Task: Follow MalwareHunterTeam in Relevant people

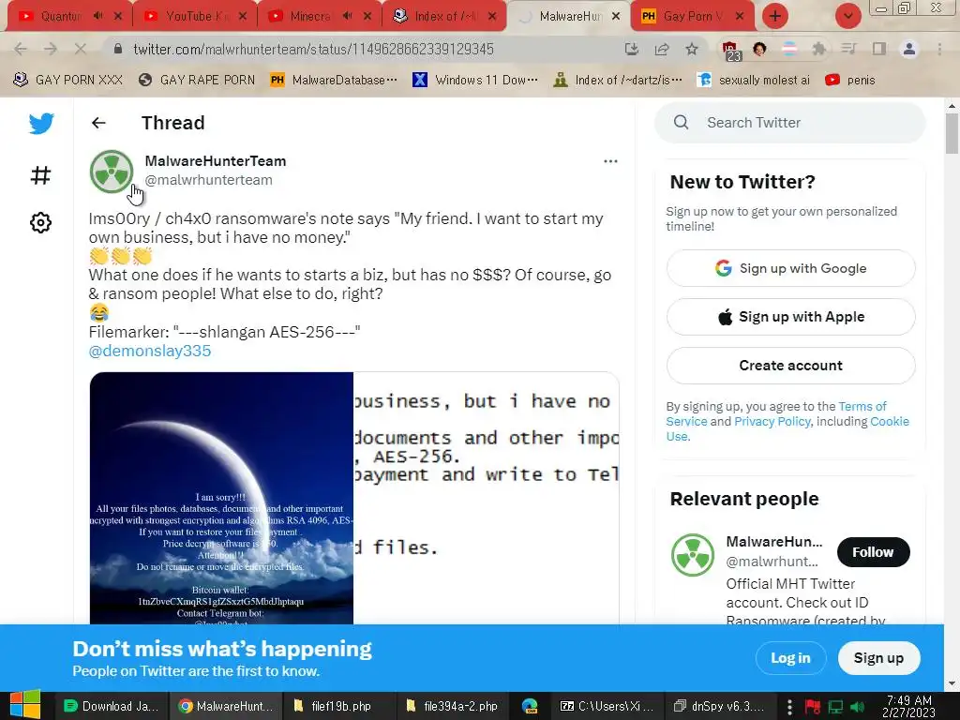Action: 873,552
